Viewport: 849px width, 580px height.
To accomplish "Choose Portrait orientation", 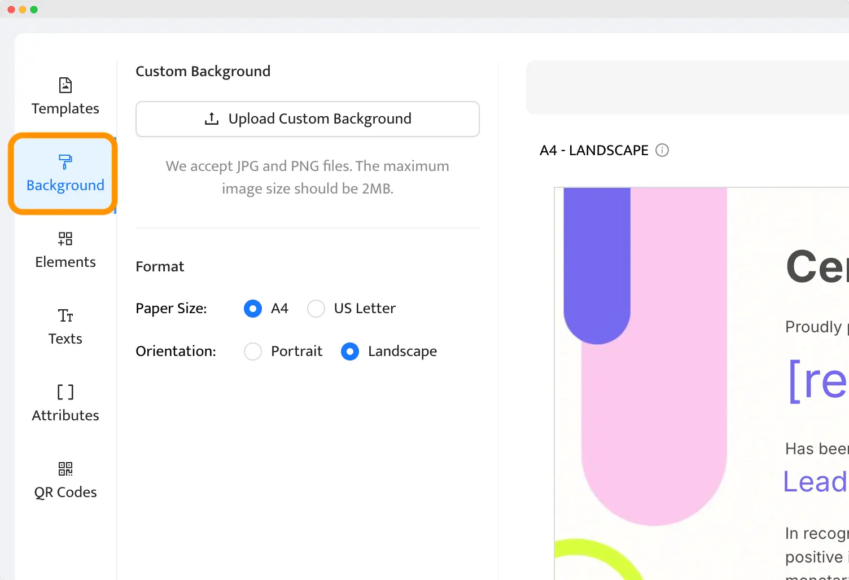I will 253,351.
